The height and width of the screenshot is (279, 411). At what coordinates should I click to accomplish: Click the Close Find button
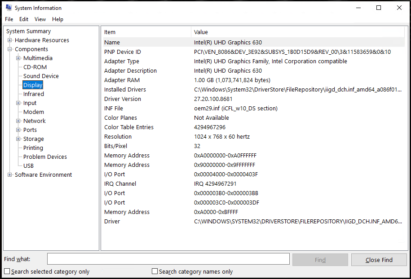point(379,260)
